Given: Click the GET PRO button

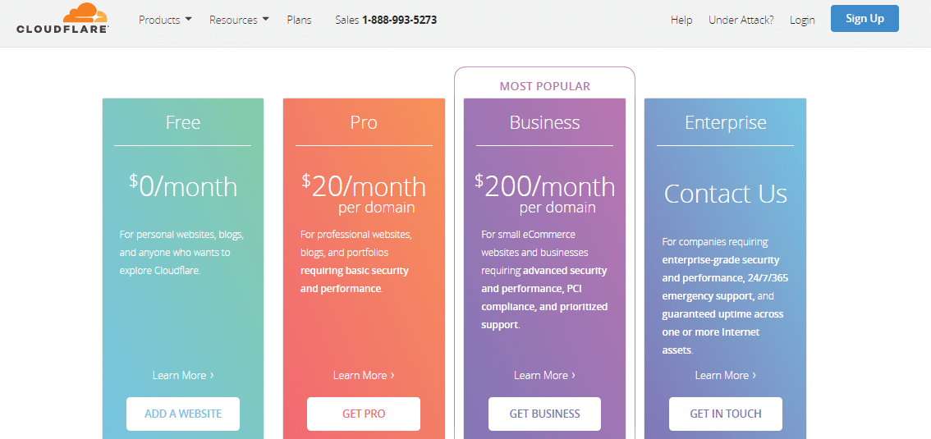Looking at the screenshot, I should coord(364,414).
